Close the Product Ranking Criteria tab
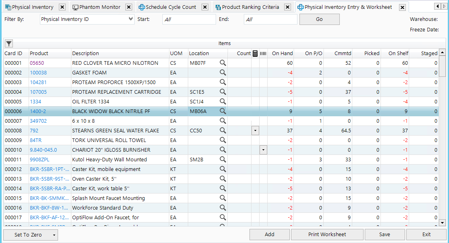The image size is (449, 243). tap(287, 7)
